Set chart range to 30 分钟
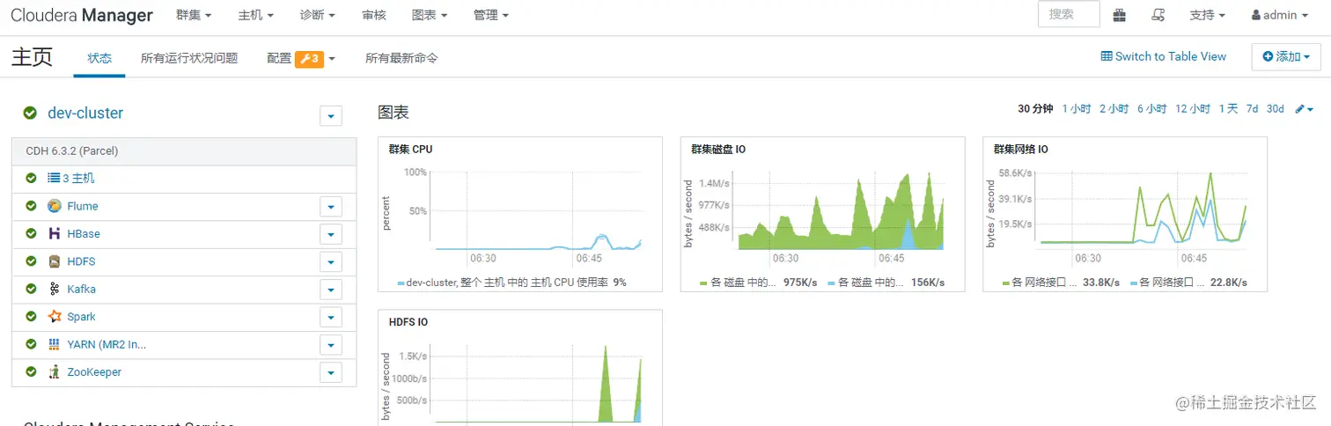Viewport: 1331px width, 426px height. coord(1035,109)
